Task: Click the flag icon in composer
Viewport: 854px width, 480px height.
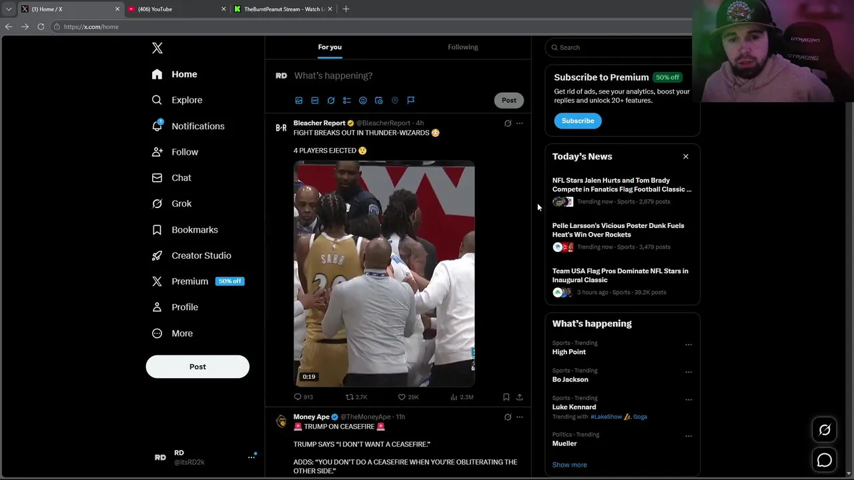Action: point(411,101)
